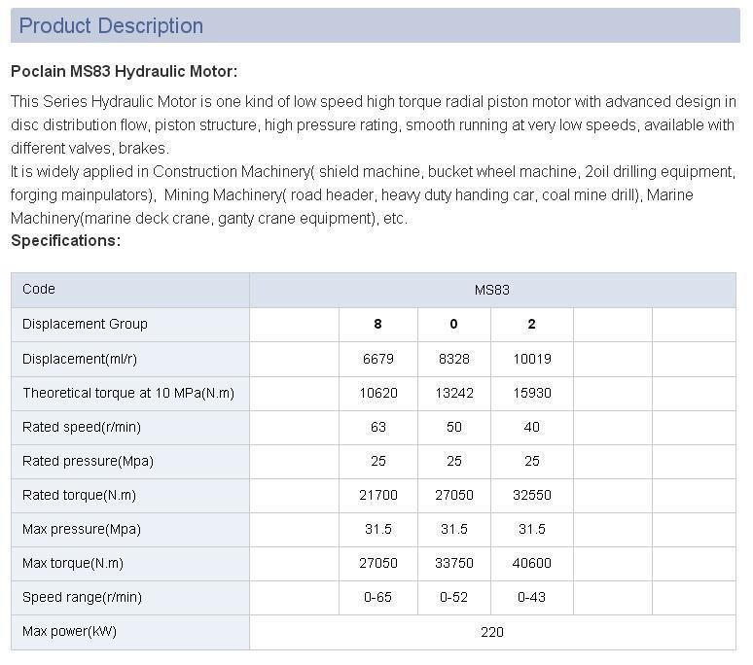
Task: Click the MS83 code cell
Action: 491,290
